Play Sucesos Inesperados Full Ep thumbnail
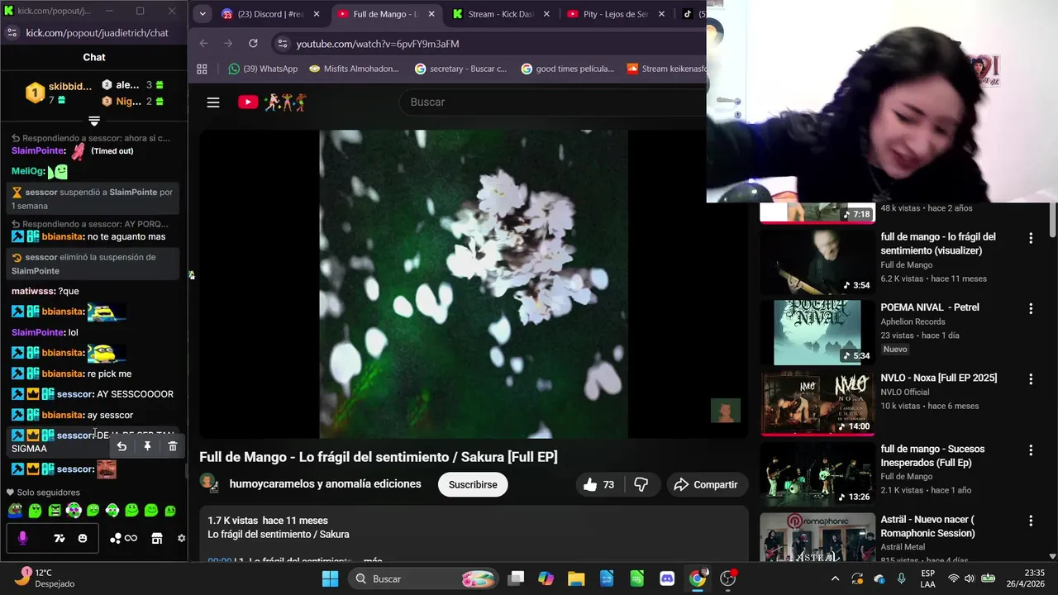 [817, 474]
